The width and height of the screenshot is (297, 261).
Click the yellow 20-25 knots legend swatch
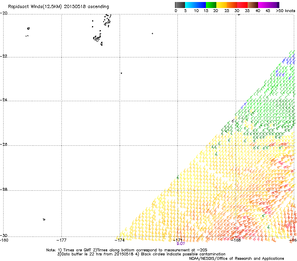[222, 5]
